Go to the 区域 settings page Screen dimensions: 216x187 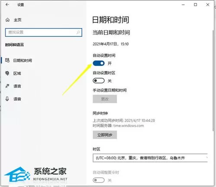click(x=17, y=73)
